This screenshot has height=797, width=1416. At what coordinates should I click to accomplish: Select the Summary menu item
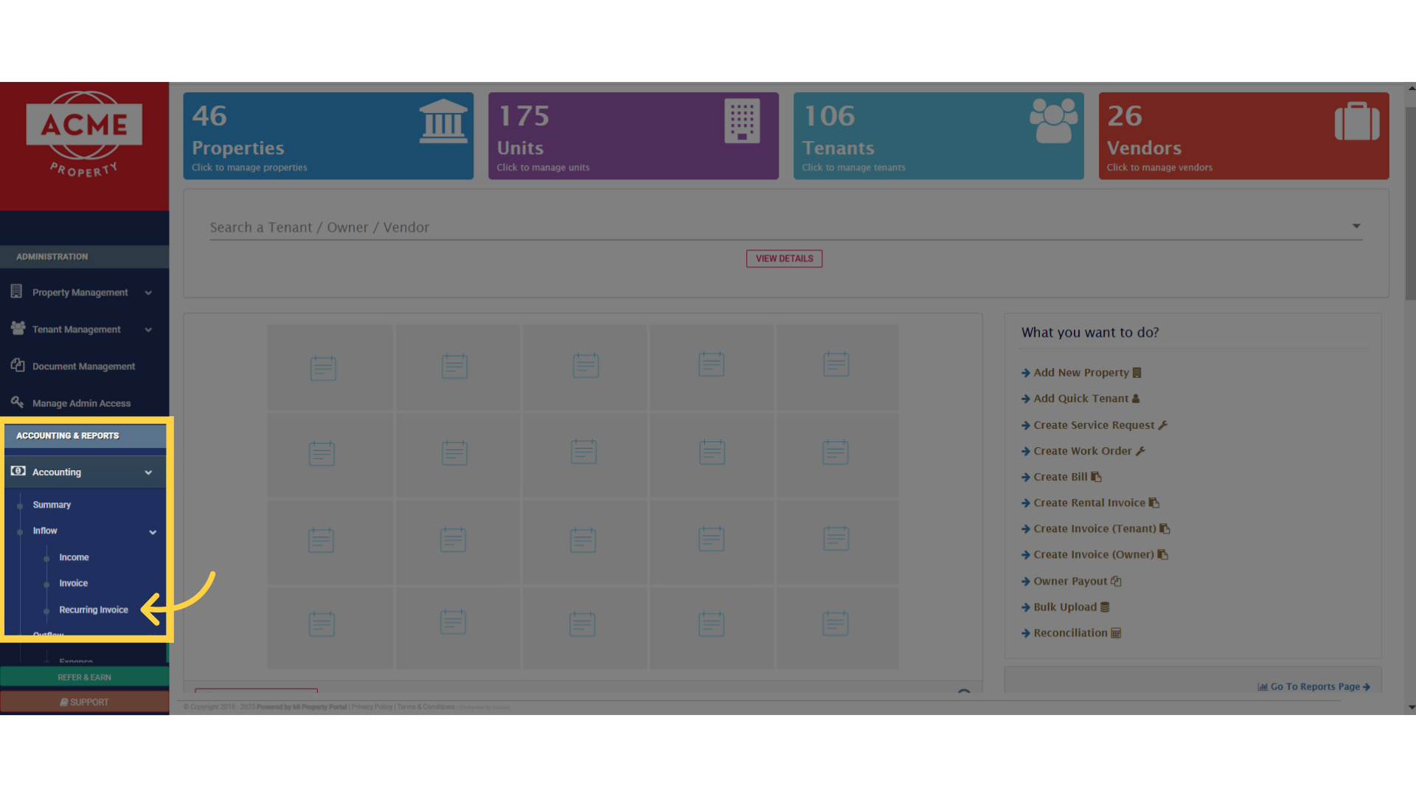pos(52,505)
